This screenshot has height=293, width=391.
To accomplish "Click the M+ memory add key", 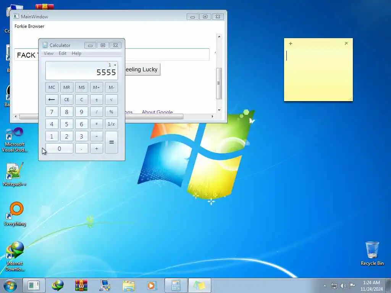I will coord(97,87).
